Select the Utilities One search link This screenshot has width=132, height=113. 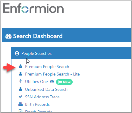[x=36, y=82]
